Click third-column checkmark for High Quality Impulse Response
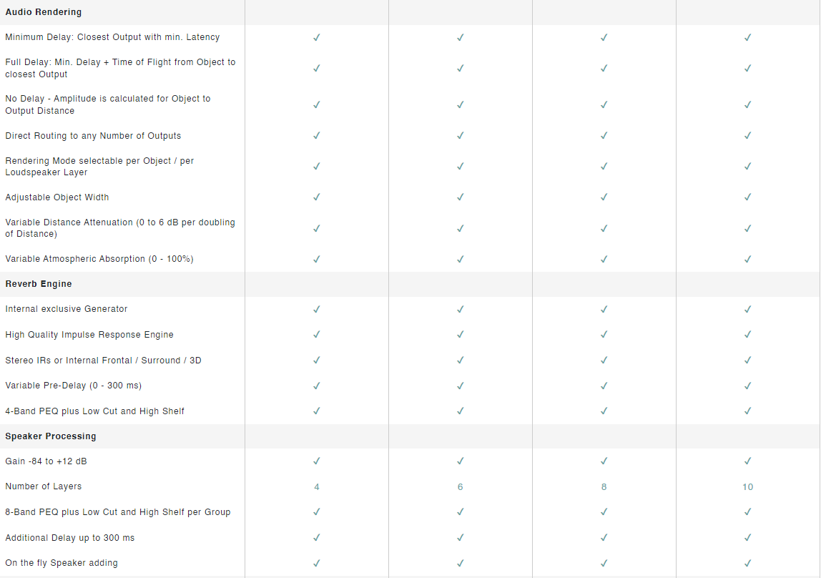This screenshot has width=821, height=578. click(604, 335)
